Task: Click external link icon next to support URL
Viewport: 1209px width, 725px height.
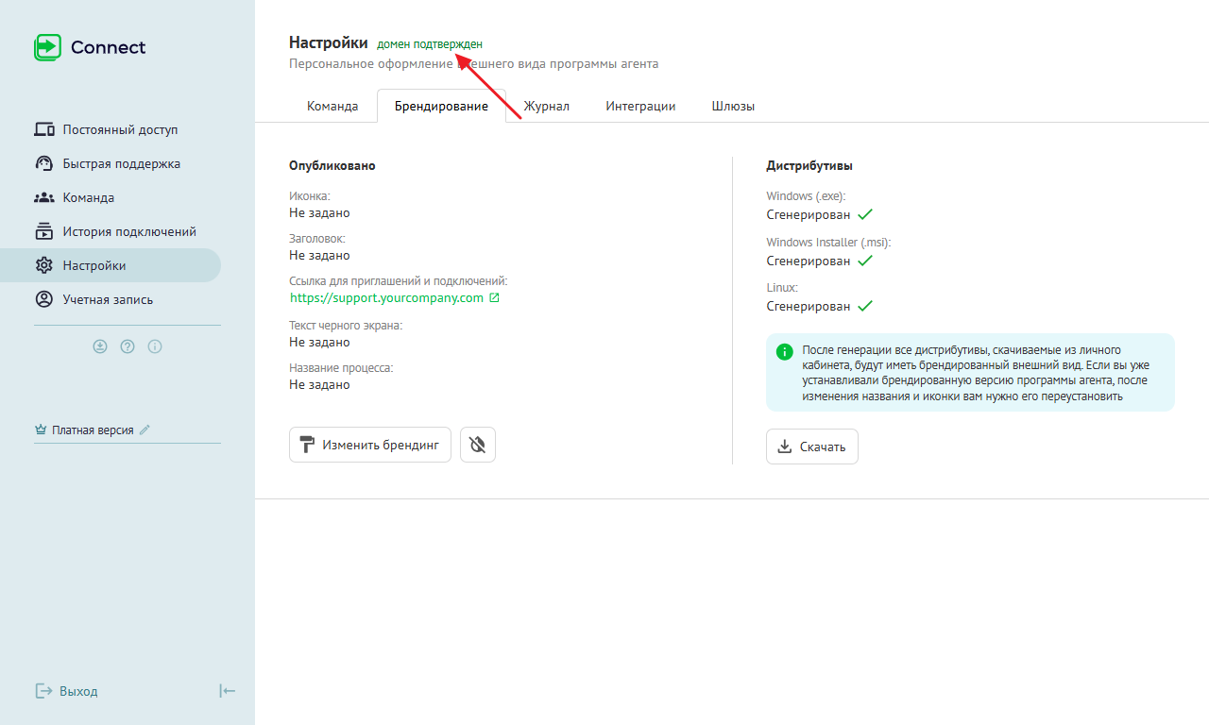Action: [494, 298]
